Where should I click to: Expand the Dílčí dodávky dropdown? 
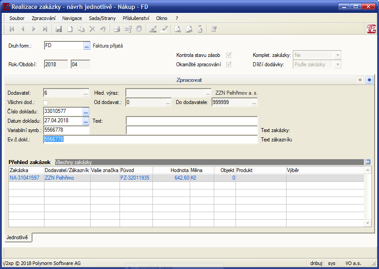click(338, 64)
